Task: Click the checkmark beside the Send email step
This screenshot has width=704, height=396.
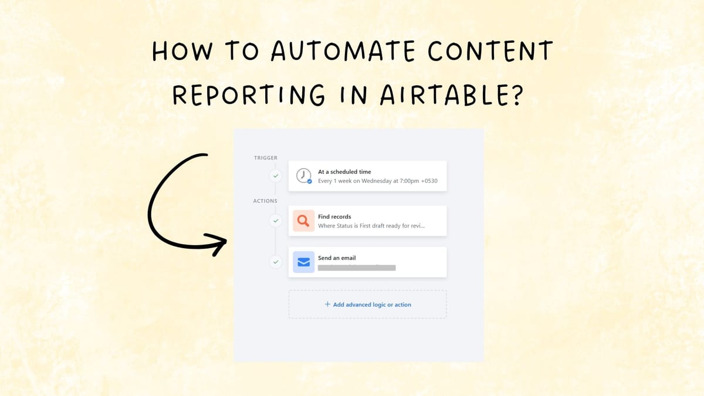Action: [x=275, y=262]
